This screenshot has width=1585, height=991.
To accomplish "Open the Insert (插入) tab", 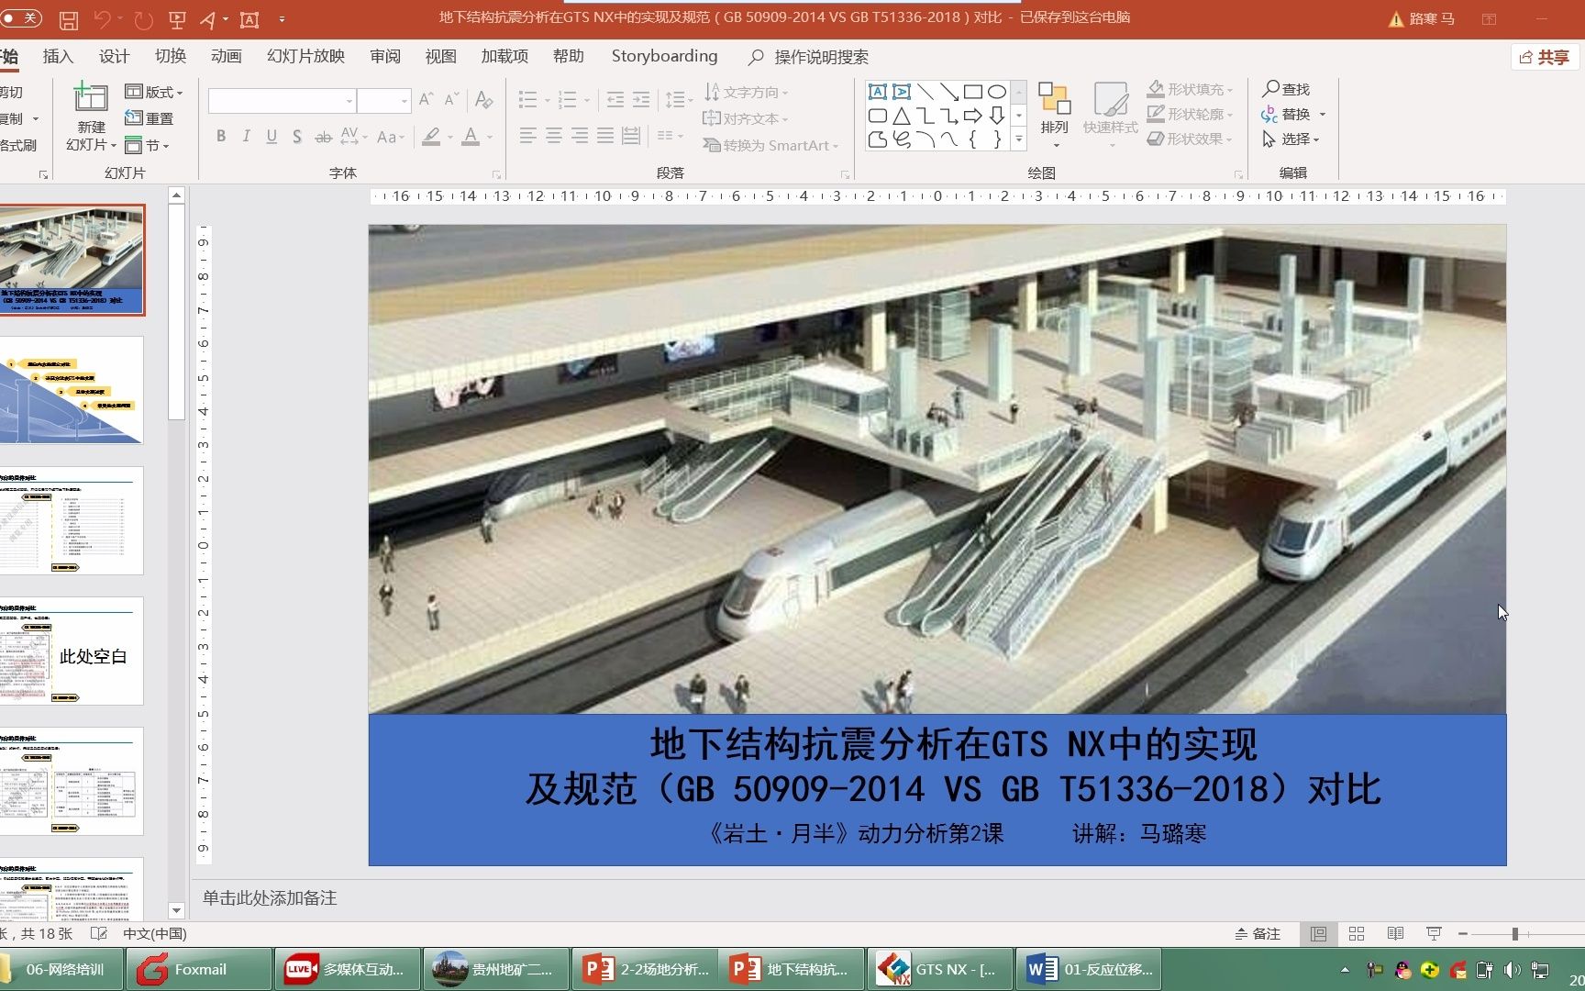I will pos(58,56).
